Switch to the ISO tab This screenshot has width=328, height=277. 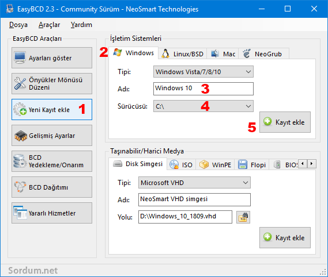[181, 165]
